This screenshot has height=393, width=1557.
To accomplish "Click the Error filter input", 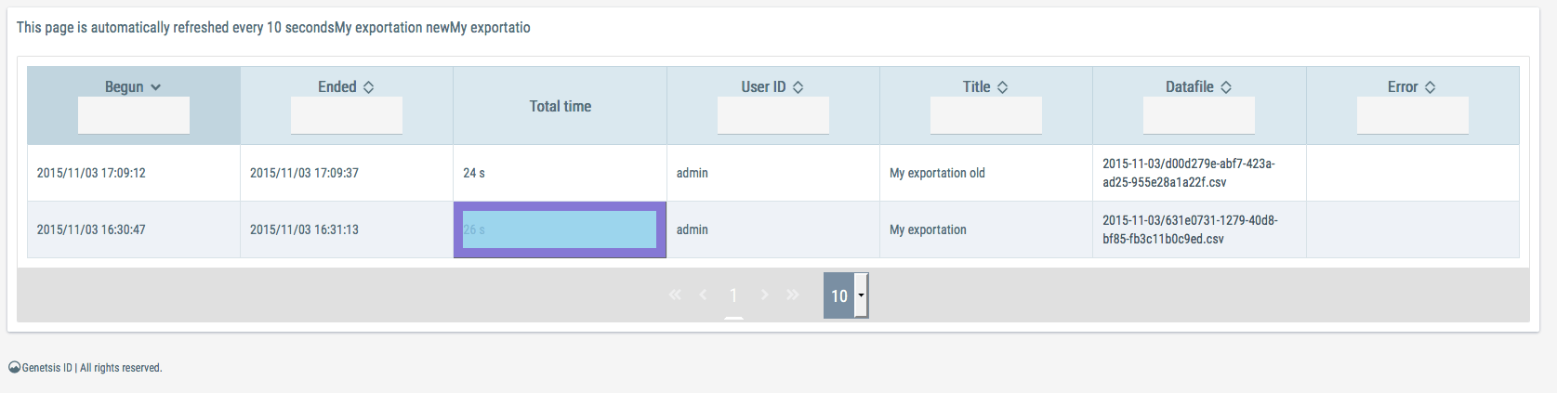I will [1413, 115].
